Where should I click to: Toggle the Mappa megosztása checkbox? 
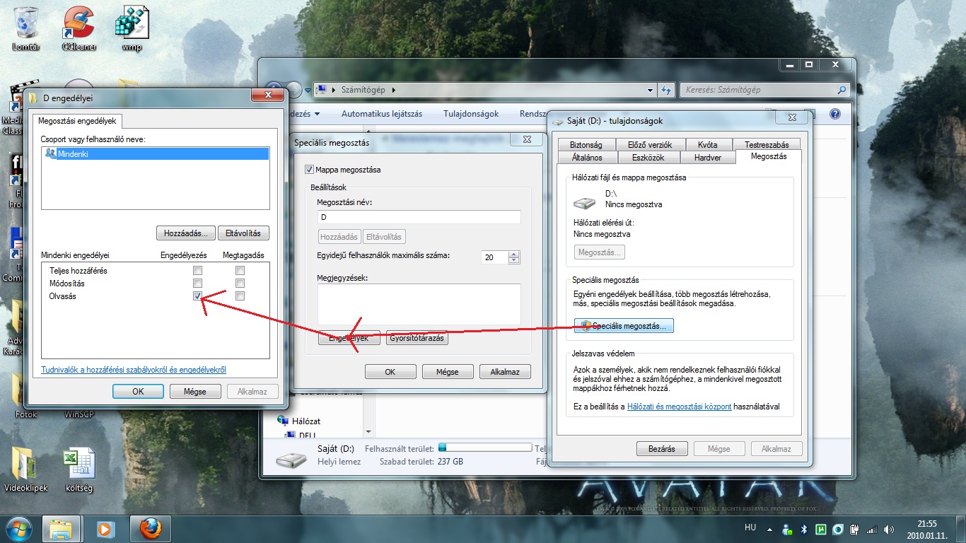pyautogui.click(x=309, y=170)
